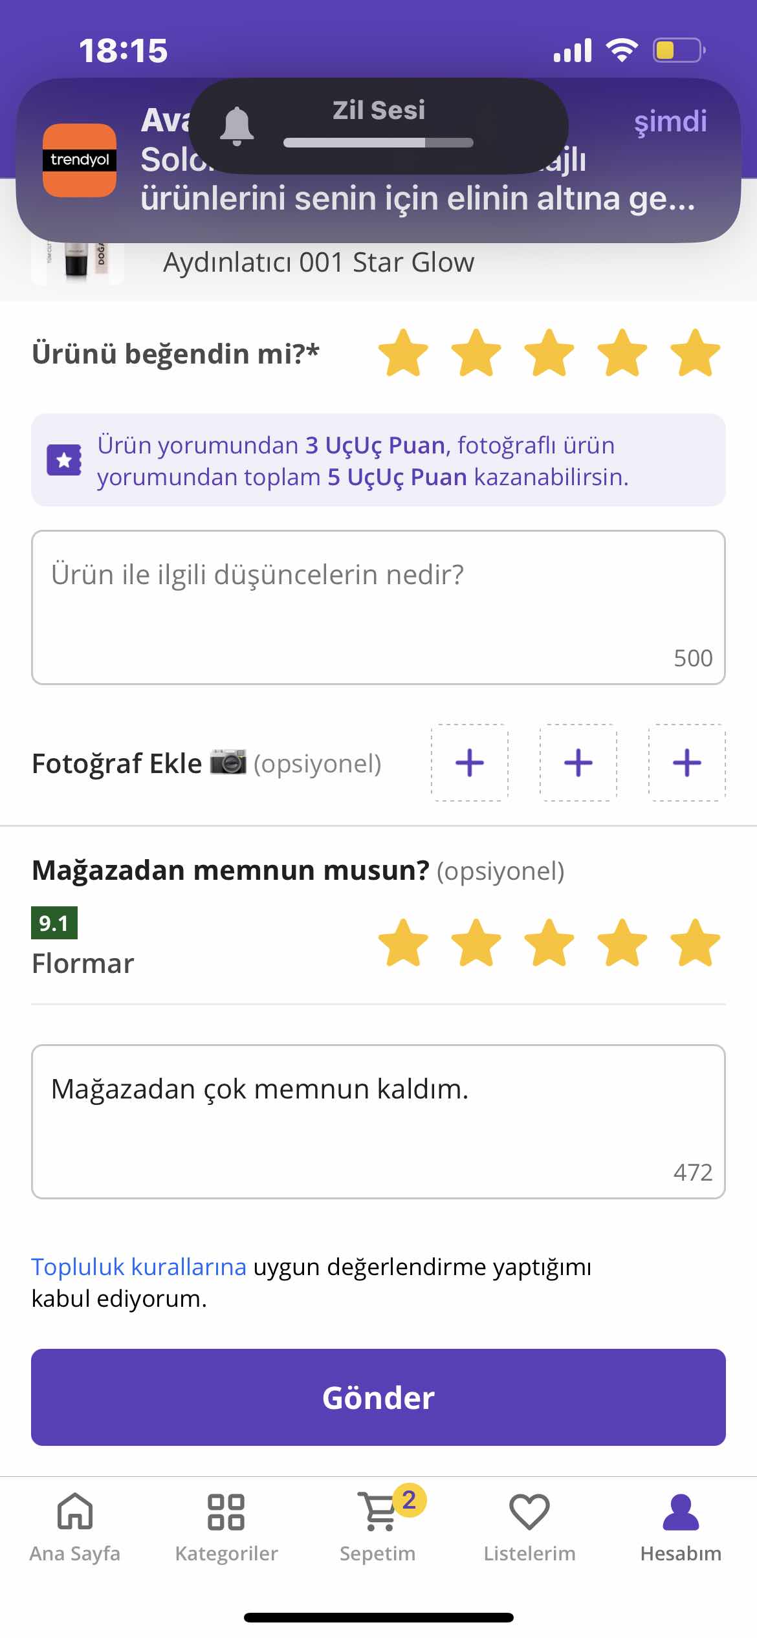Write in the product review text field
The width and height of the screenshot is (757, 1638).
point(378,607)
